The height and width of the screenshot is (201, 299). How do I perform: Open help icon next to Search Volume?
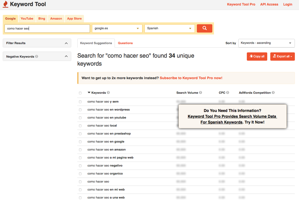(200, 93)
